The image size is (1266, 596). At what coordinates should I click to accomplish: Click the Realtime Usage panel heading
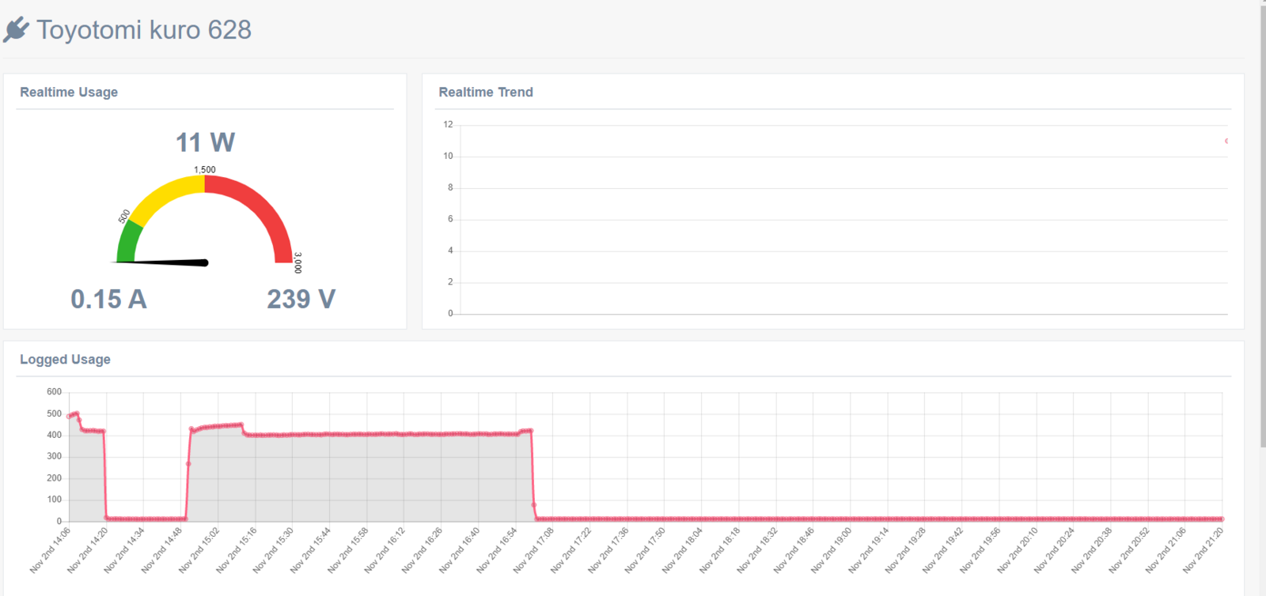pyautogui.click(x=69, y=92)
